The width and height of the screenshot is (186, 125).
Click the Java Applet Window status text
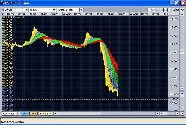12,122
